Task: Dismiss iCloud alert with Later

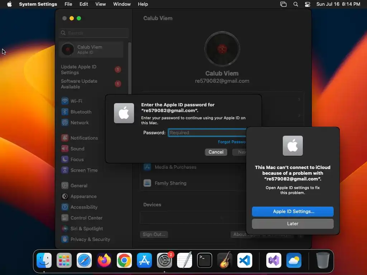Action: click(x=293, y=224)
